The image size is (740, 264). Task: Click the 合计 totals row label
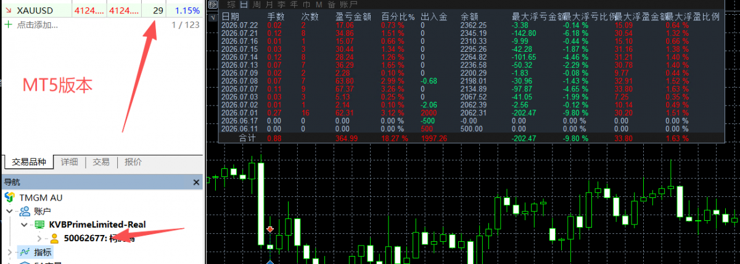(x=249, y=139)
